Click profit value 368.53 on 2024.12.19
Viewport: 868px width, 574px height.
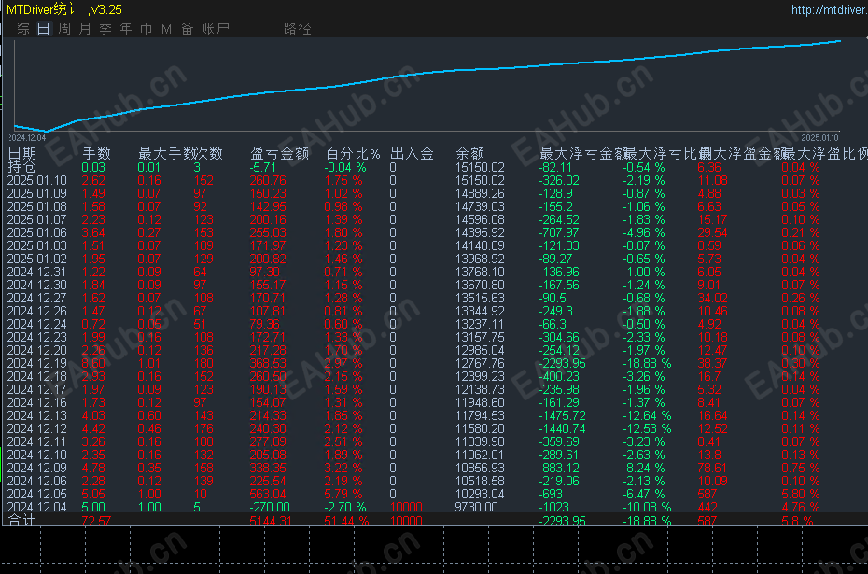pos(267,364)
